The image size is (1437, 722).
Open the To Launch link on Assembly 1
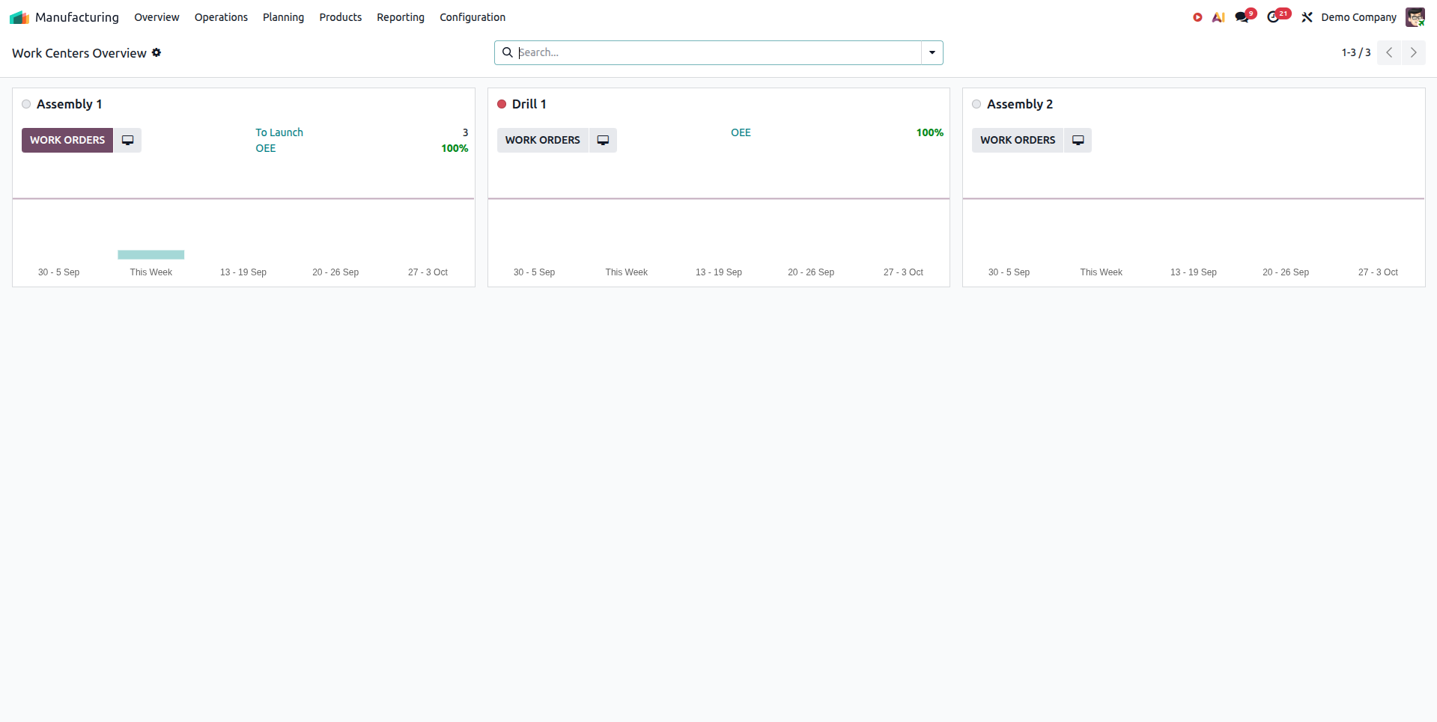tap(279, 132)
